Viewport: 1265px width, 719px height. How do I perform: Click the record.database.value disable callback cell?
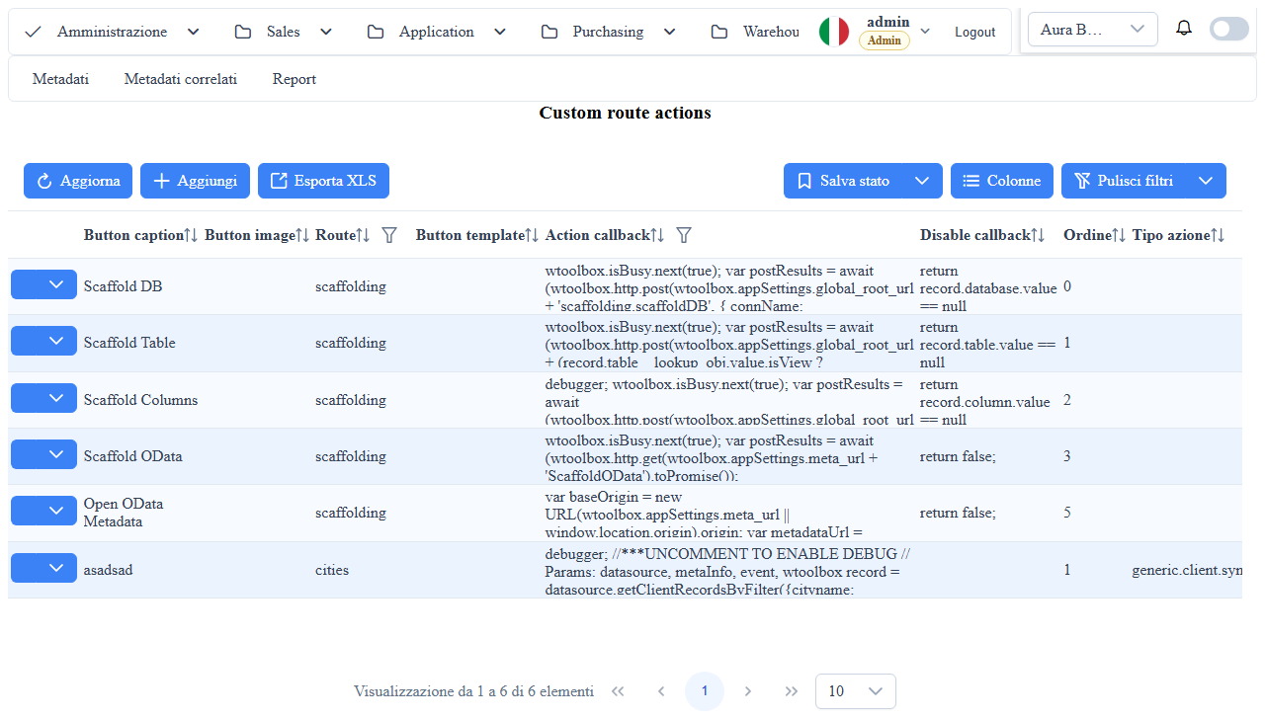pos(988,288)
